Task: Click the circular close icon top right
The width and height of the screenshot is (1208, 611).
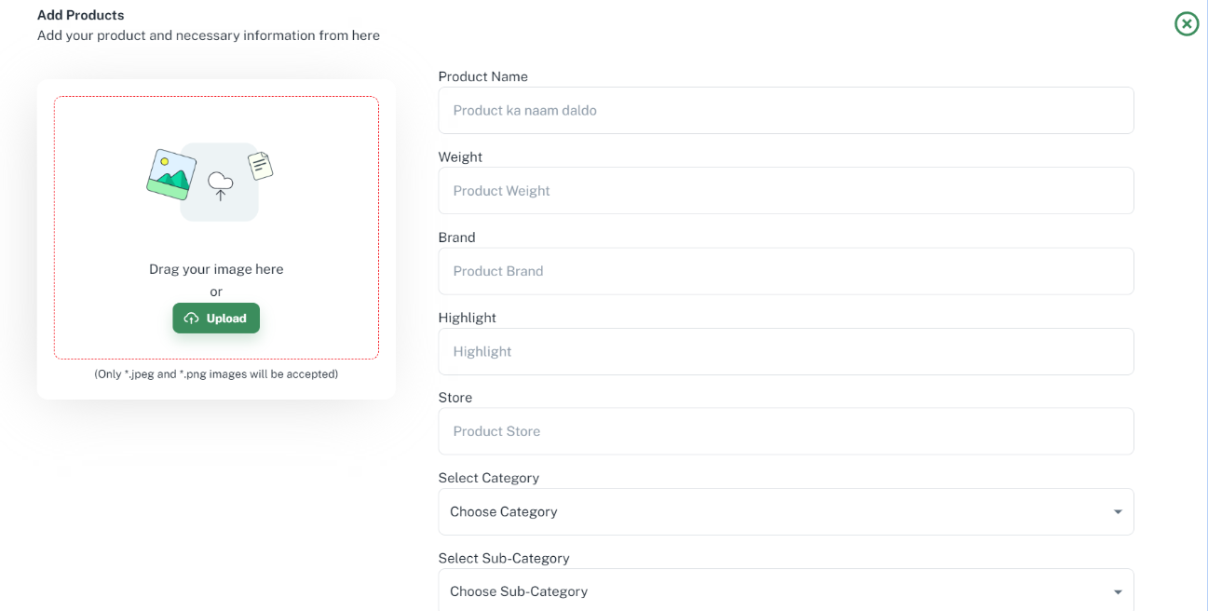Action: coord(1186,24)
